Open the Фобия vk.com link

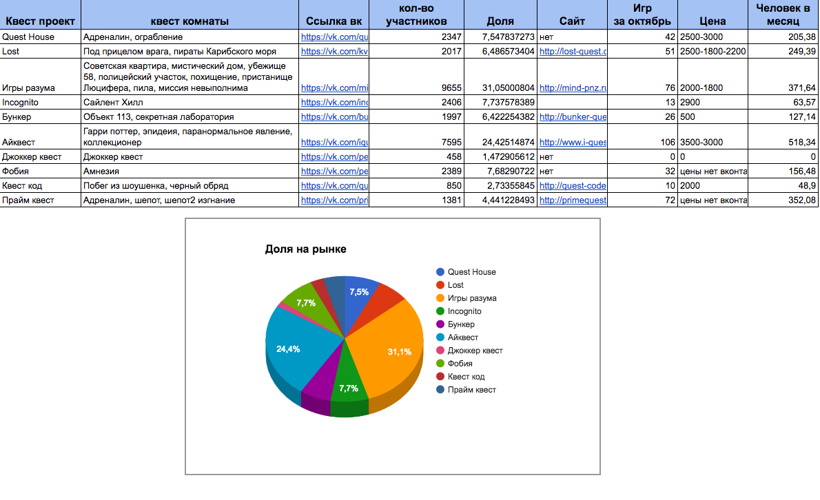click(335, 171)
